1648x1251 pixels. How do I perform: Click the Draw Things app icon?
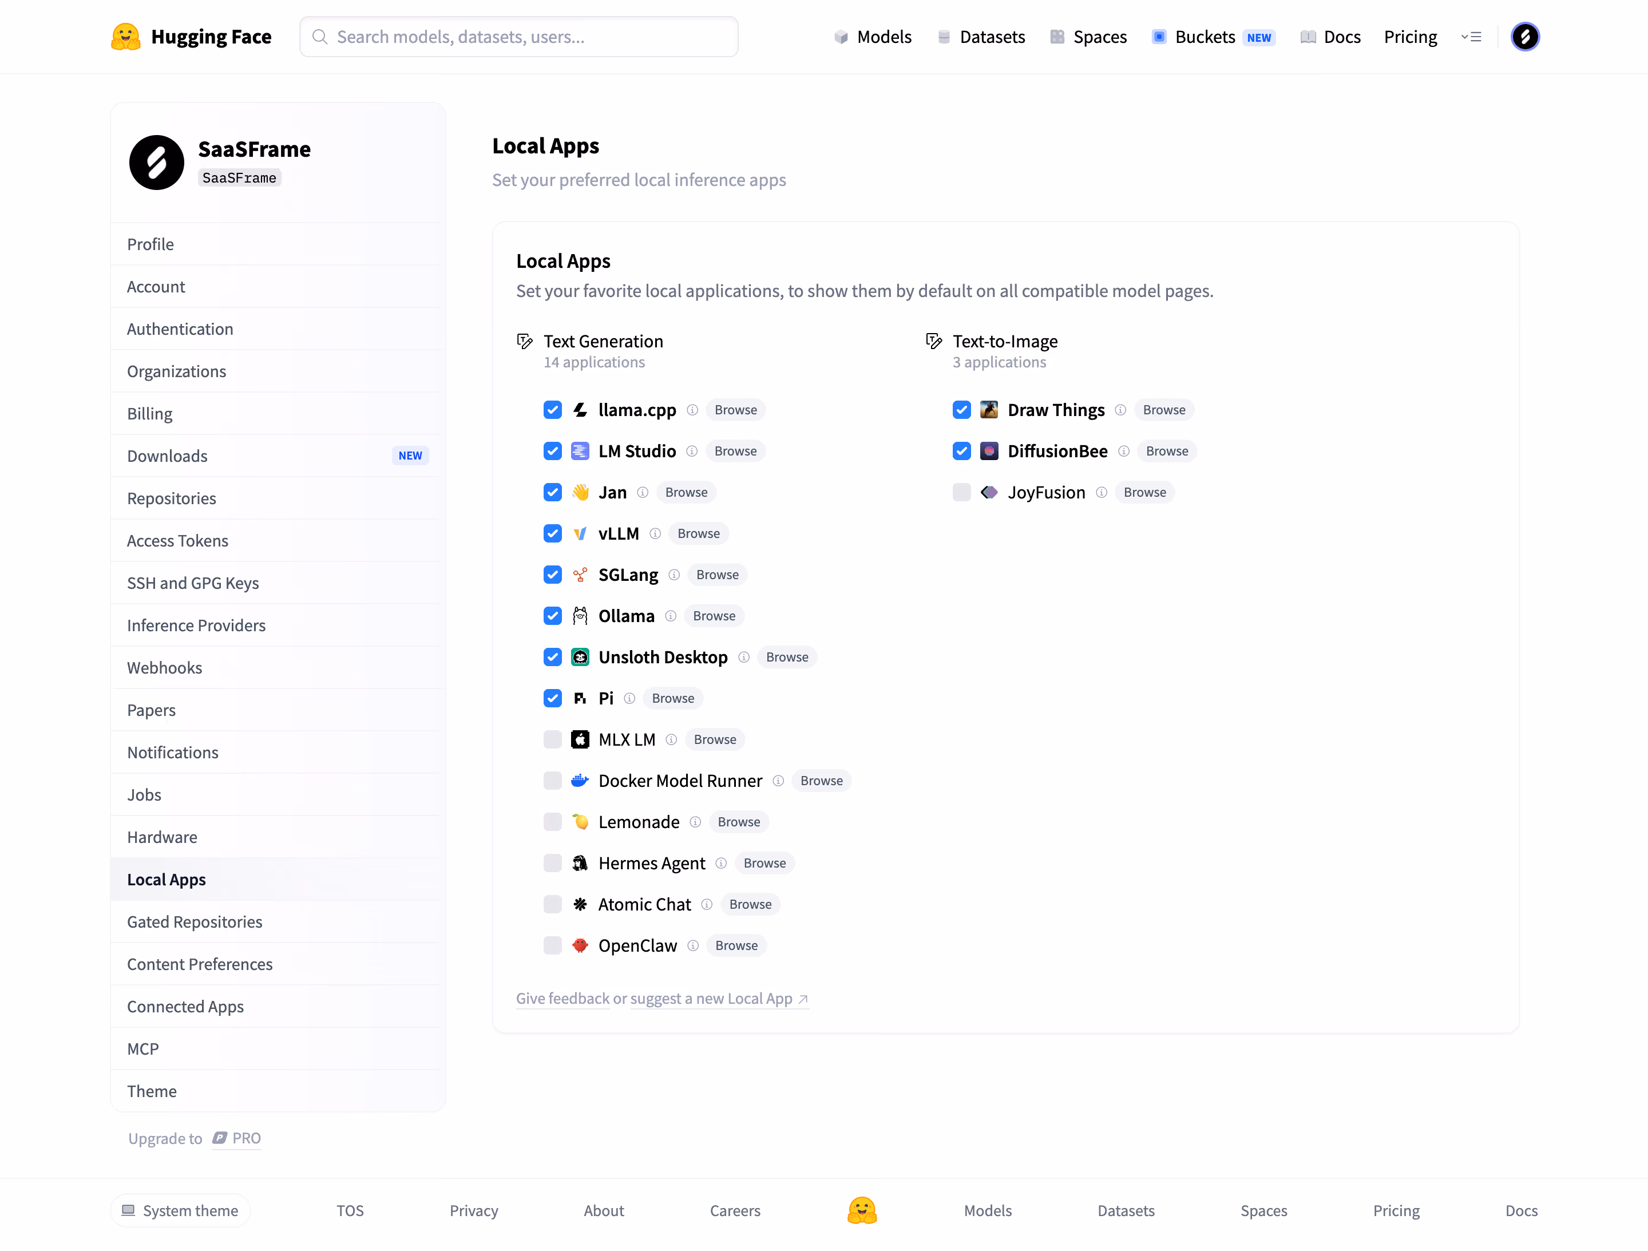tap(989, 410)
